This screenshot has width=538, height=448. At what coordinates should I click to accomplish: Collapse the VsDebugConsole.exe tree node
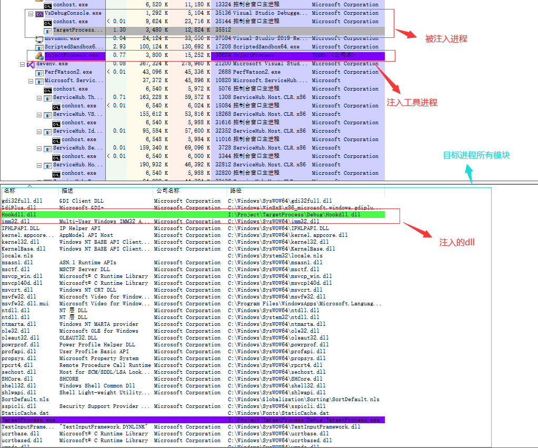coord(30,13)
